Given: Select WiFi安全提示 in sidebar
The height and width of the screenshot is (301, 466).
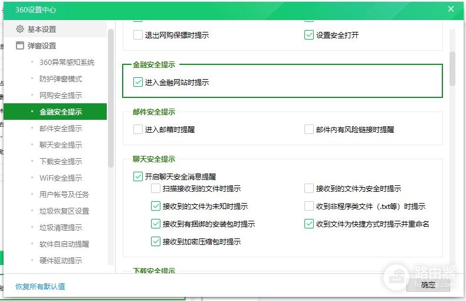Looking at the screenshot, I should [x=60, y=178].
